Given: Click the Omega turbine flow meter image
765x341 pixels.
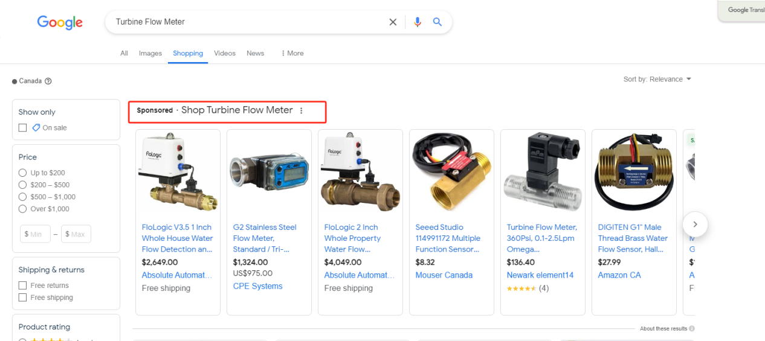Looking at the screenshot, I should pyautogui.click(x=543, y=173).
